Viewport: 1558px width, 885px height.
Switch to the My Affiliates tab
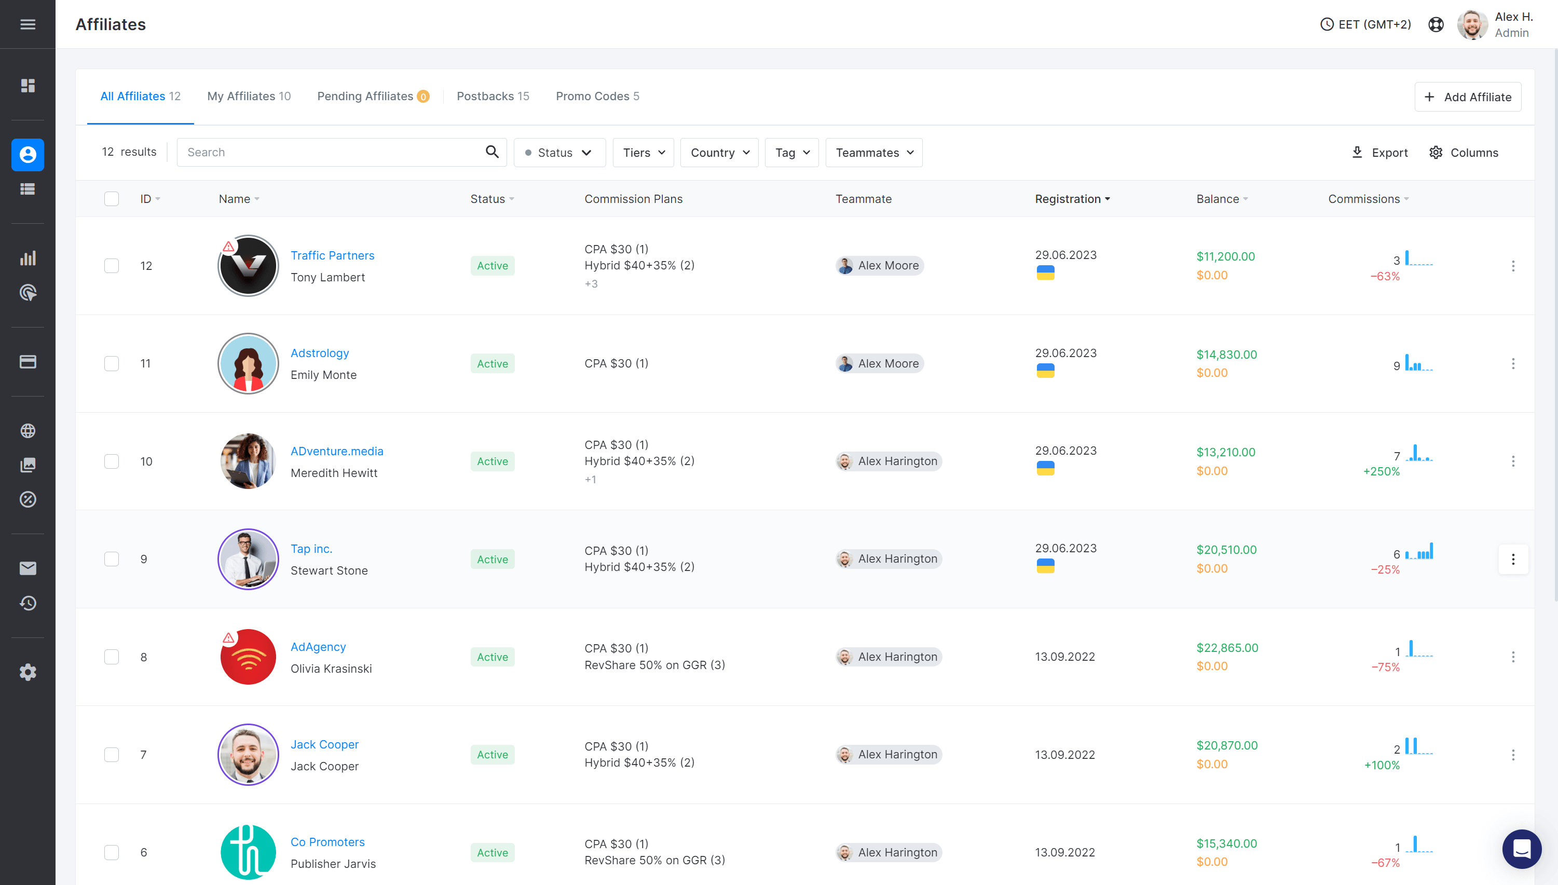pos(249,96)
